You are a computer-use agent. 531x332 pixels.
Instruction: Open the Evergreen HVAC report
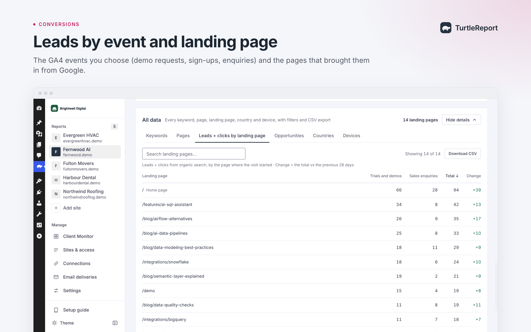coord(85,138)
